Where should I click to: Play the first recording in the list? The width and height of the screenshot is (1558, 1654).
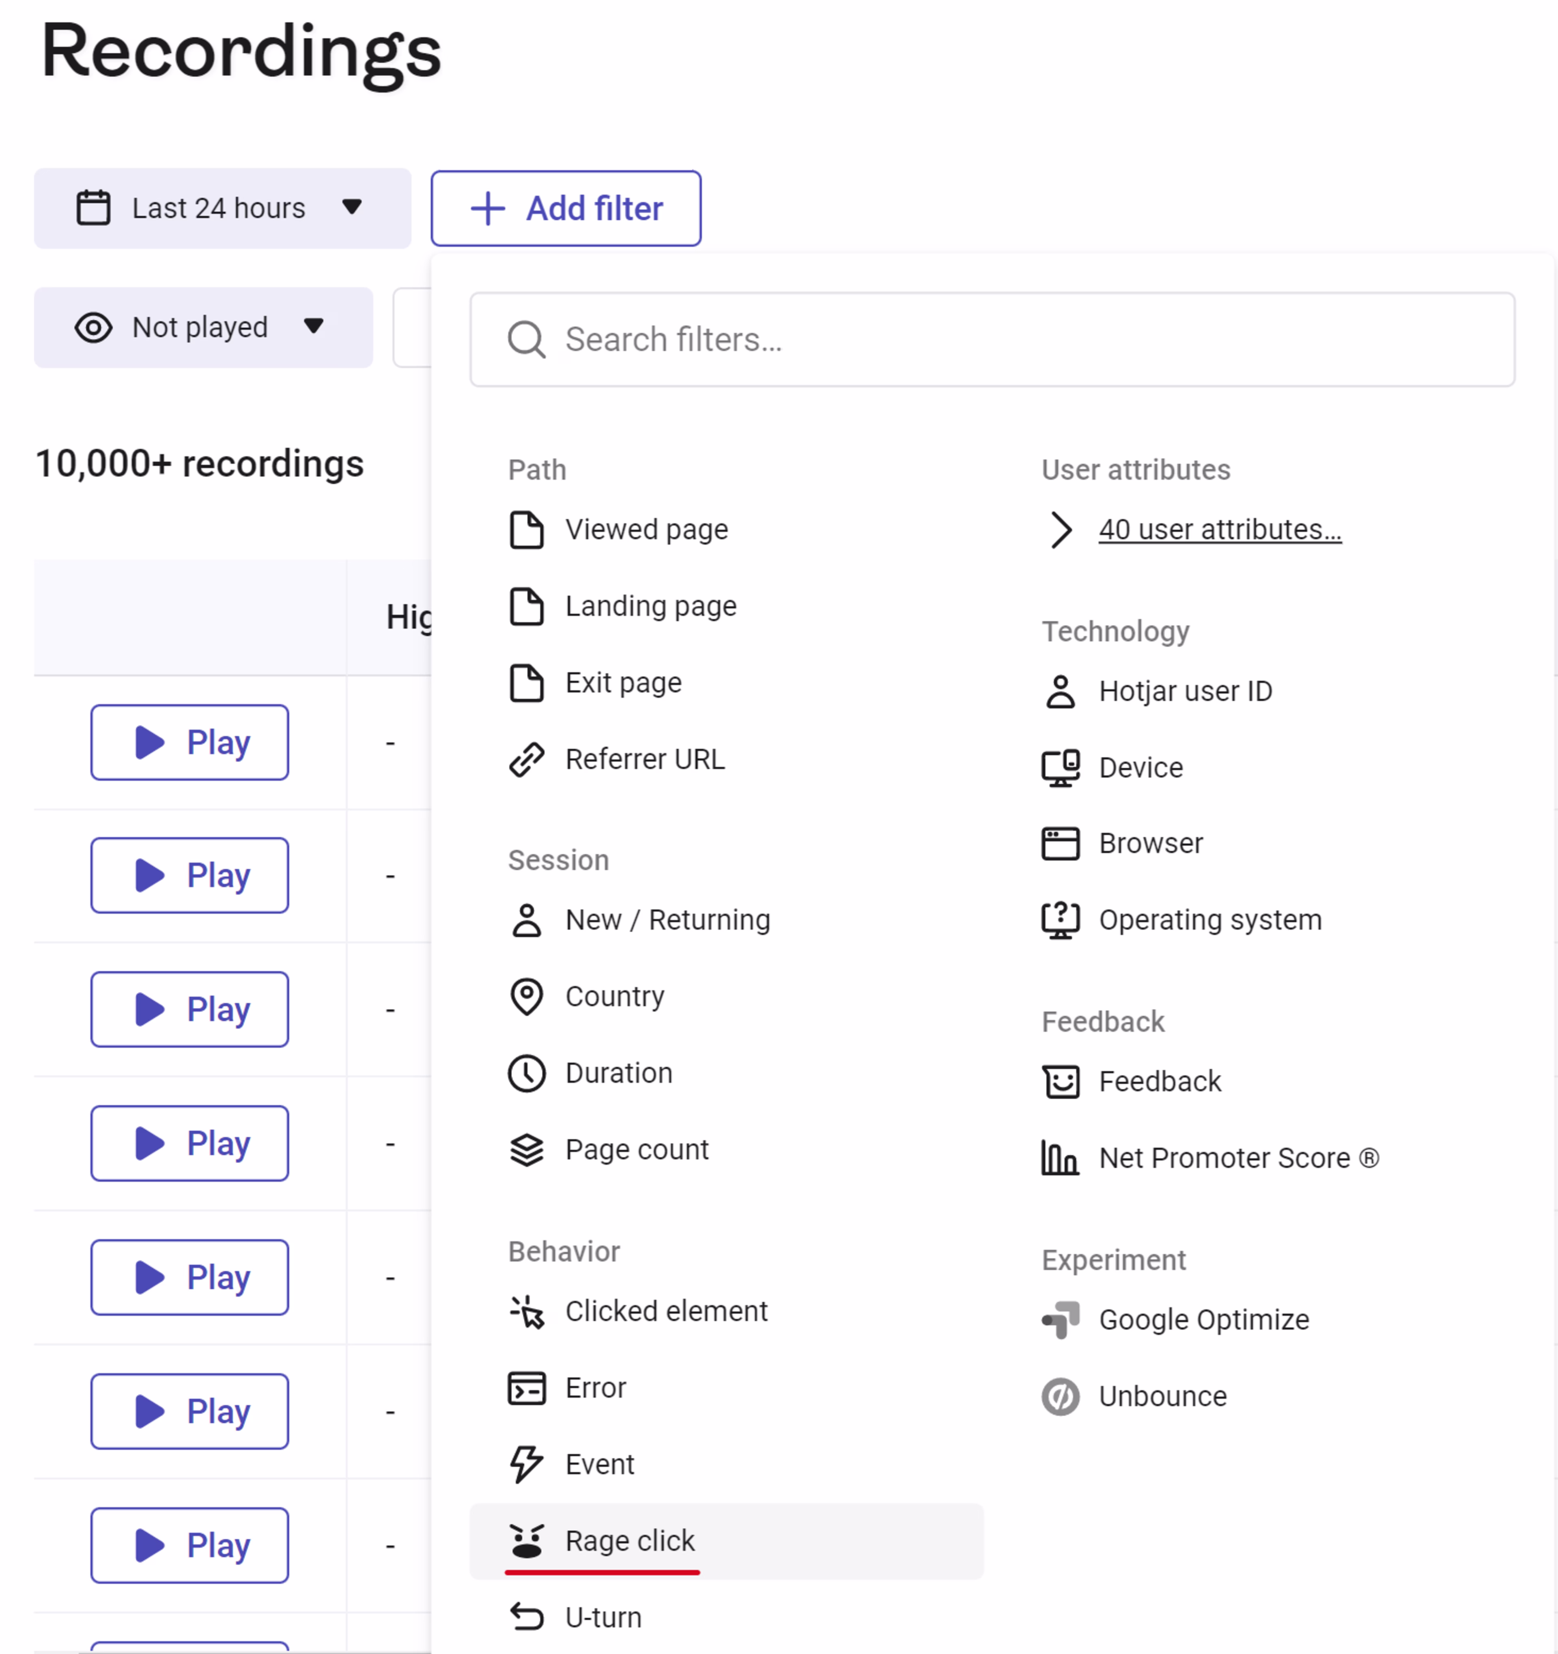coord(189,742)
